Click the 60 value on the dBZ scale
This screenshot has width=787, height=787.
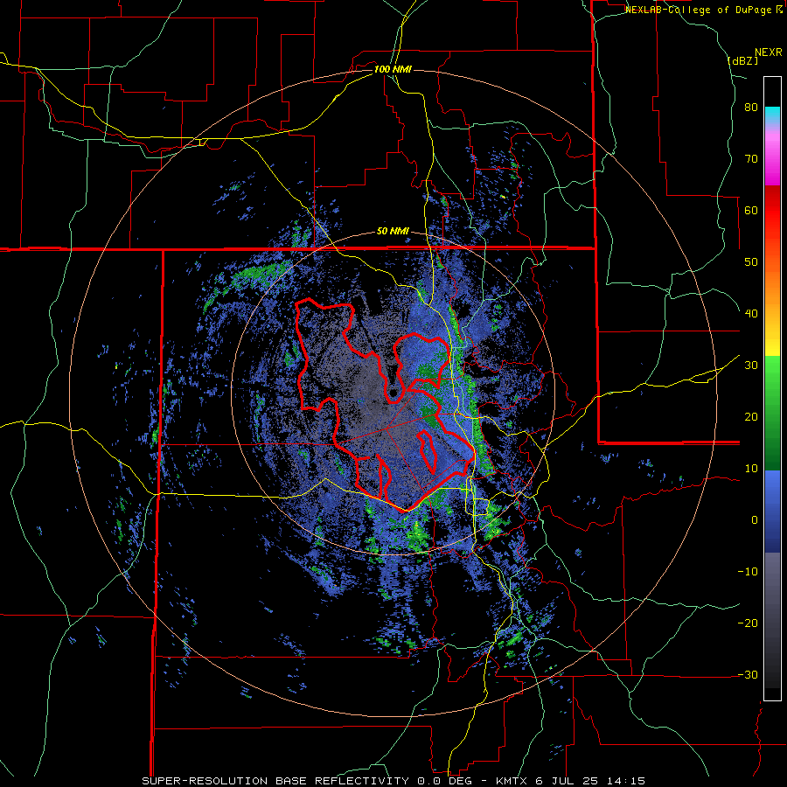click(x=751, y=210)
